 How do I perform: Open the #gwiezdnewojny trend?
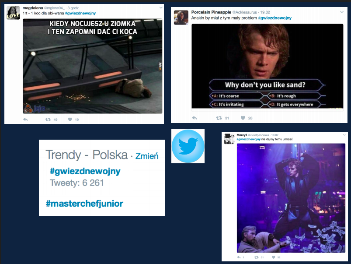click(x=85, y=171)
